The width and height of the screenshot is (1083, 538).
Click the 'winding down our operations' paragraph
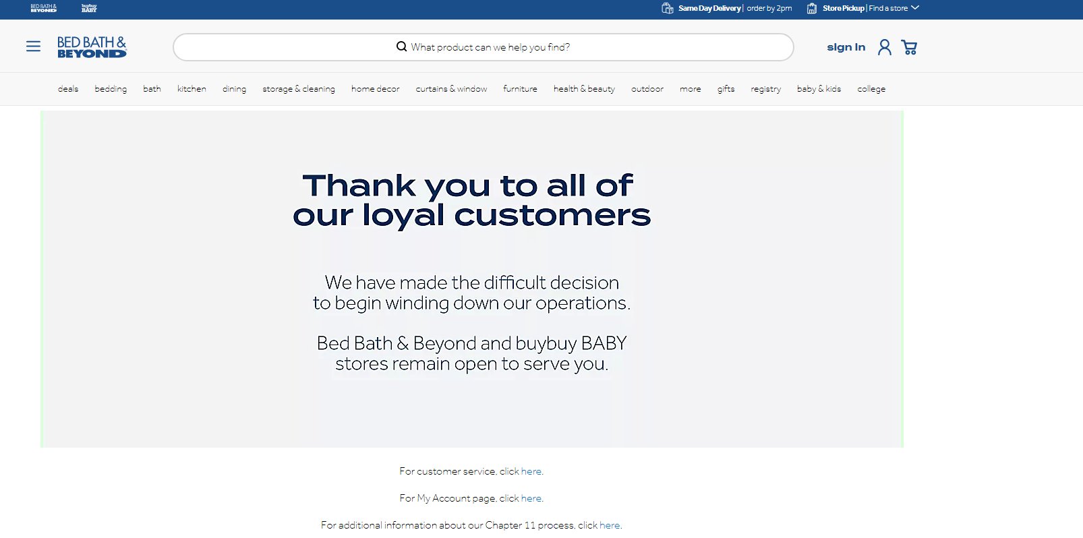(x=471, y=293)
